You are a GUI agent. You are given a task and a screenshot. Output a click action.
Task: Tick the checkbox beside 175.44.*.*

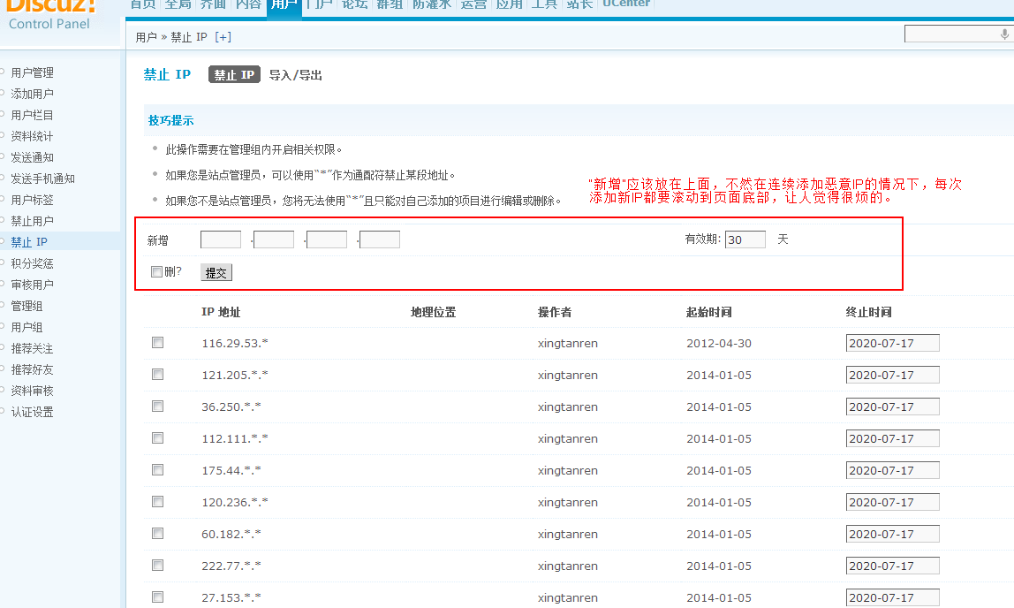coord(158,469)
